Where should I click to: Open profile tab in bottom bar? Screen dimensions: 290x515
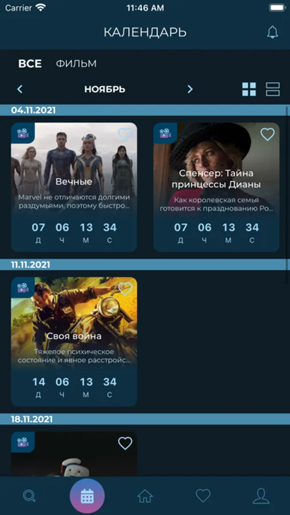point(261,496)
